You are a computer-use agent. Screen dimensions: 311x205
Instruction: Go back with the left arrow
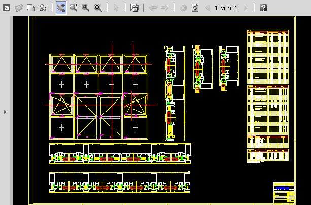click(x=153, y=8)
